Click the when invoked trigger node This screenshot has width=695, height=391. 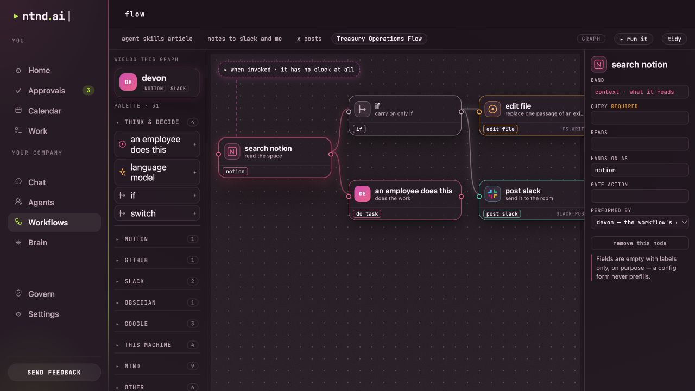click(289, 70)
